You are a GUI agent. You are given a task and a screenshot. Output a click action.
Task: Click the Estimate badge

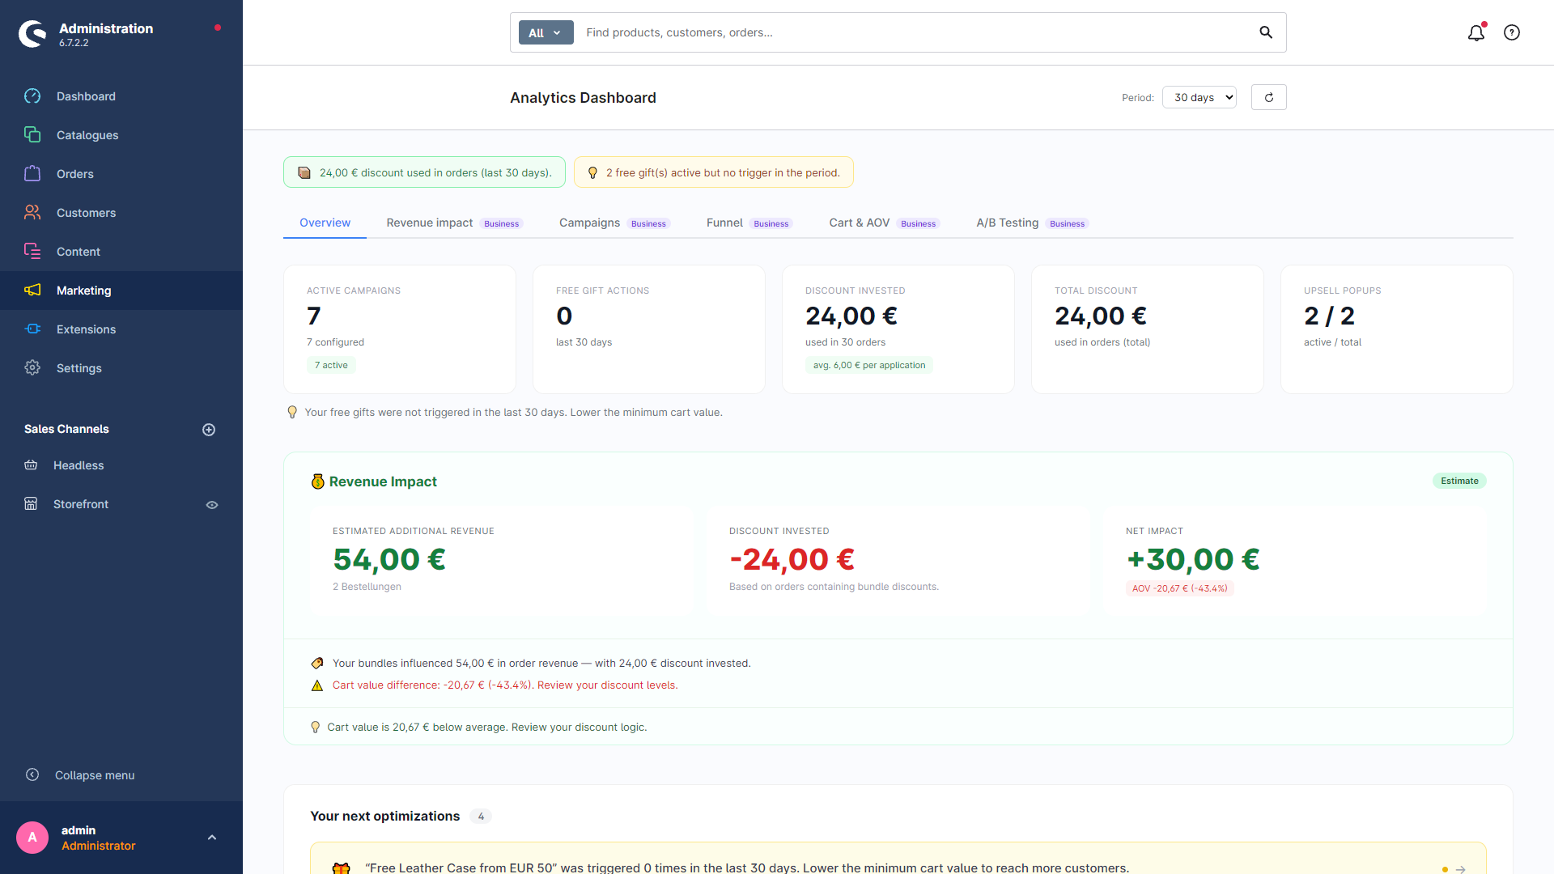[1459, 481]
